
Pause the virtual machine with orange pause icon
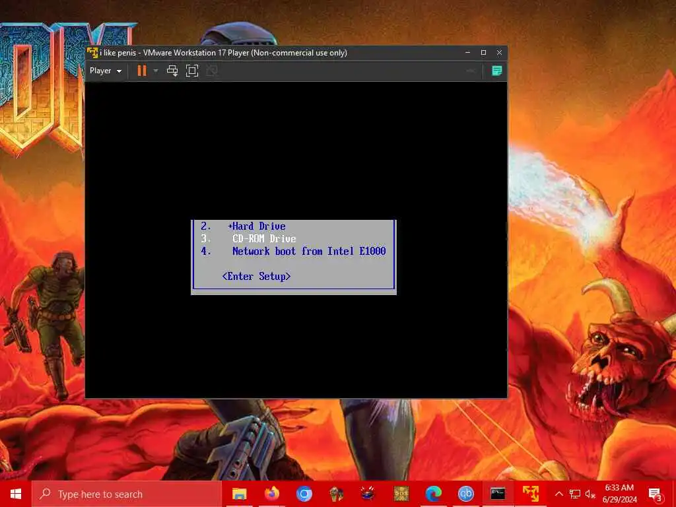coord(142,71)
